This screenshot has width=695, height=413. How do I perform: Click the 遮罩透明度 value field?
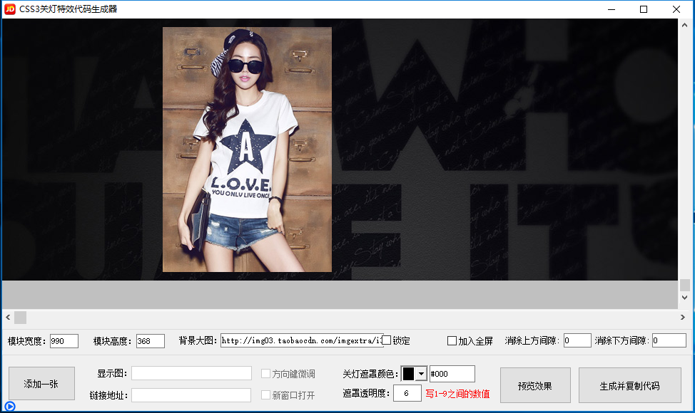click(407, 393)
